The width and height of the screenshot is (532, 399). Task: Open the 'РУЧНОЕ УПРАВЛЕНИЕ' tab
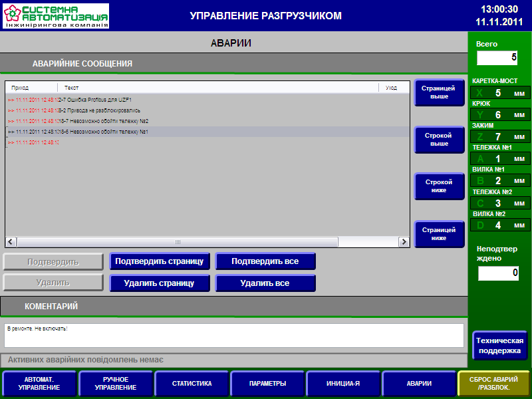[115, 384]
